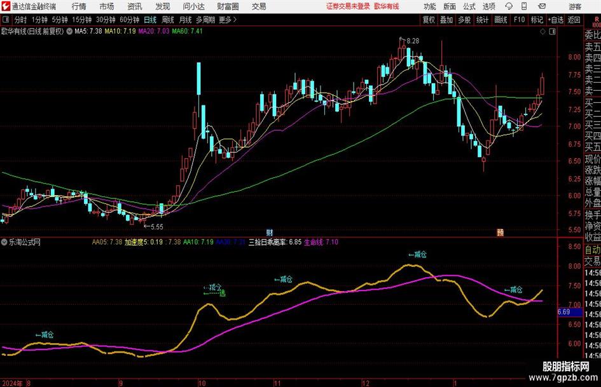The image size is (601, 387).
Task: Toggle the left sidebar panel icon
Action: point(5,20)
